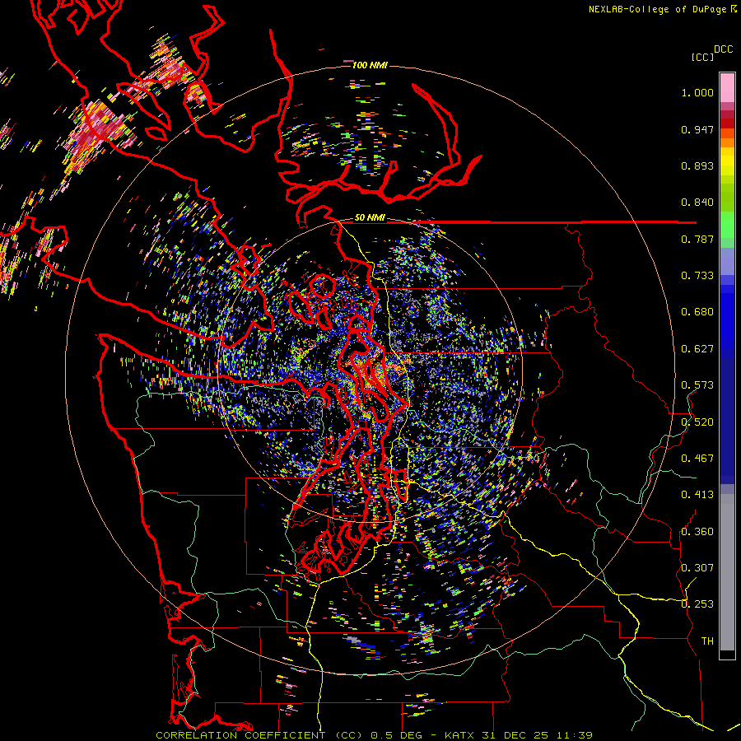Viewport: 741px width, 741px height.
Task: Click the 'TH' threshold label on the scale
Action: coord(707,641)
